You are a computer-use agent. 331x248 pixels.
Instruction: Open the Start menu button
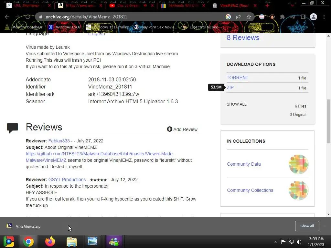[8, 242]
